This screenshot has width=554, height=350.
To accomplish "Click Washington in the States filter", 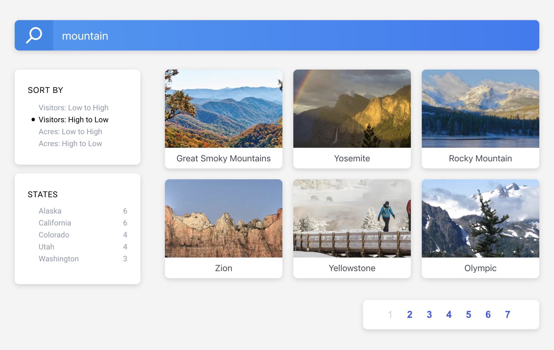I will tap(58, 258).
